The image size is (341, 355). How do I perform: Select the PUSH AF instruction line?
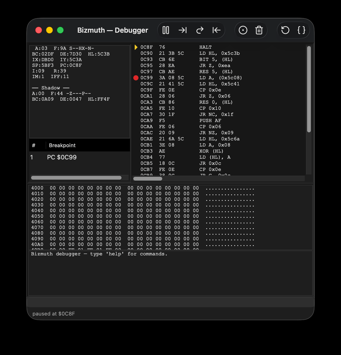click(x=219, y=120)
